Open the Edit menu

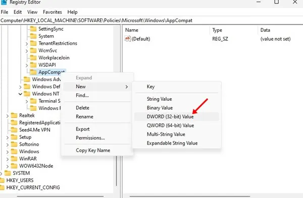coord(18,12)
